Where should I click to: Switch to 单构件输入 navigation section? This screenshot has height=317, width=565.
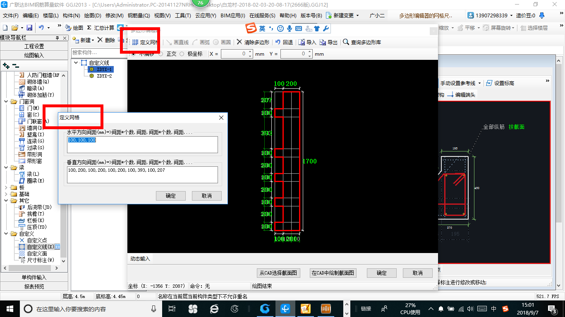coord(34,277)
